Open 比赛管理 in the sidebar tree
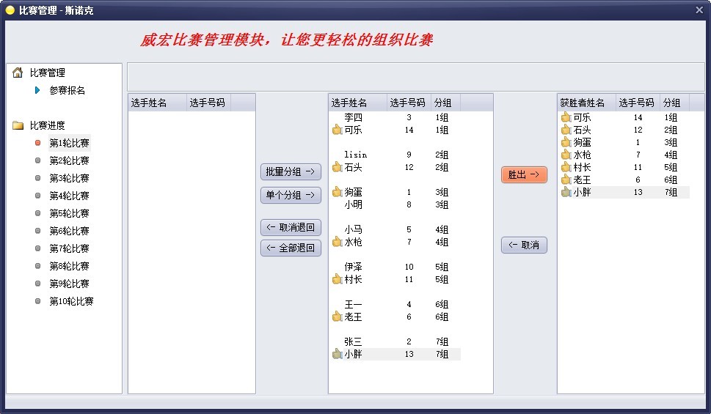711x414 pixels. pos(47,73)
